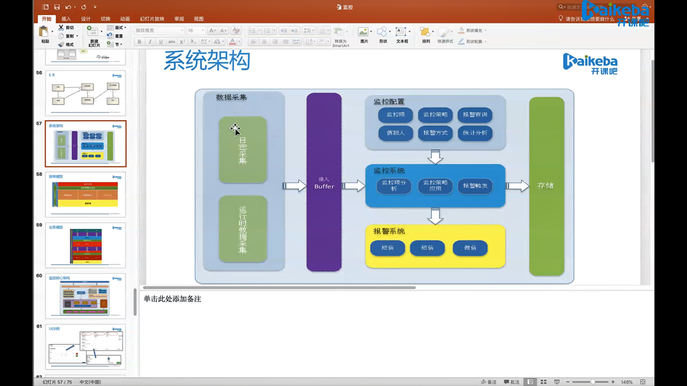This screenshot has height=386, width=687.
Task: Click the Format Painter (格式) brush icon
Action: 61,44
